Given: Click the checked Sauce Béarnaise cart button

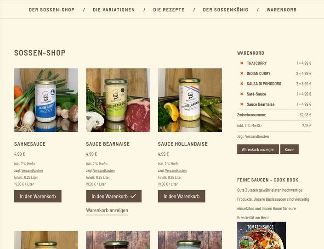Looking at the screenshot, I should tap(114, 196).
